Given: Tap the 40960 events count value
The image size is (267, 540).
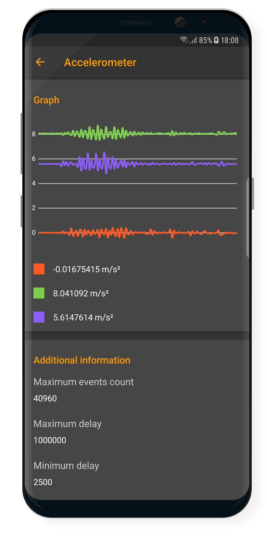Looking at the screenshot, I should tap(45, 398).
